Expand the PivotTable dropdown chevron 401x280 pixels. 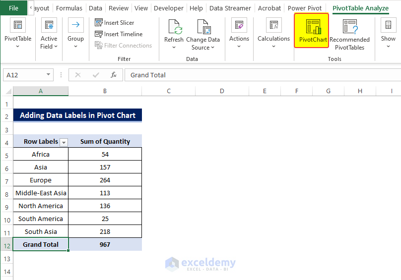(x=18, y=47)
